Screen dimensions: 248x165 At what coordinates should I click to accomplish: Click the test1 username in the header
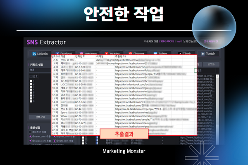179,41
